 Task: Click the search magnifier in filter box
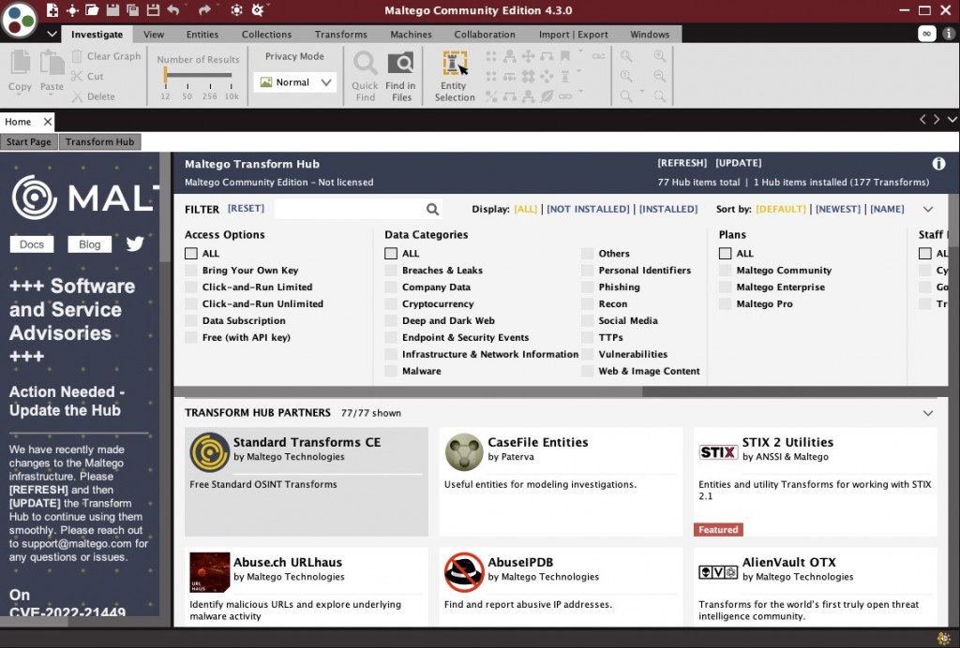click(x=432, y=210)
